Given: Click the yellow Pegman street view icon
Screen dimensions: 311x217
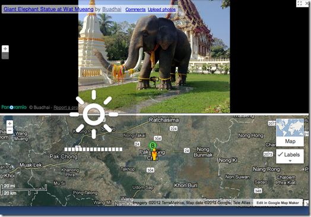Looking at the screenshot, I should 154,155.
